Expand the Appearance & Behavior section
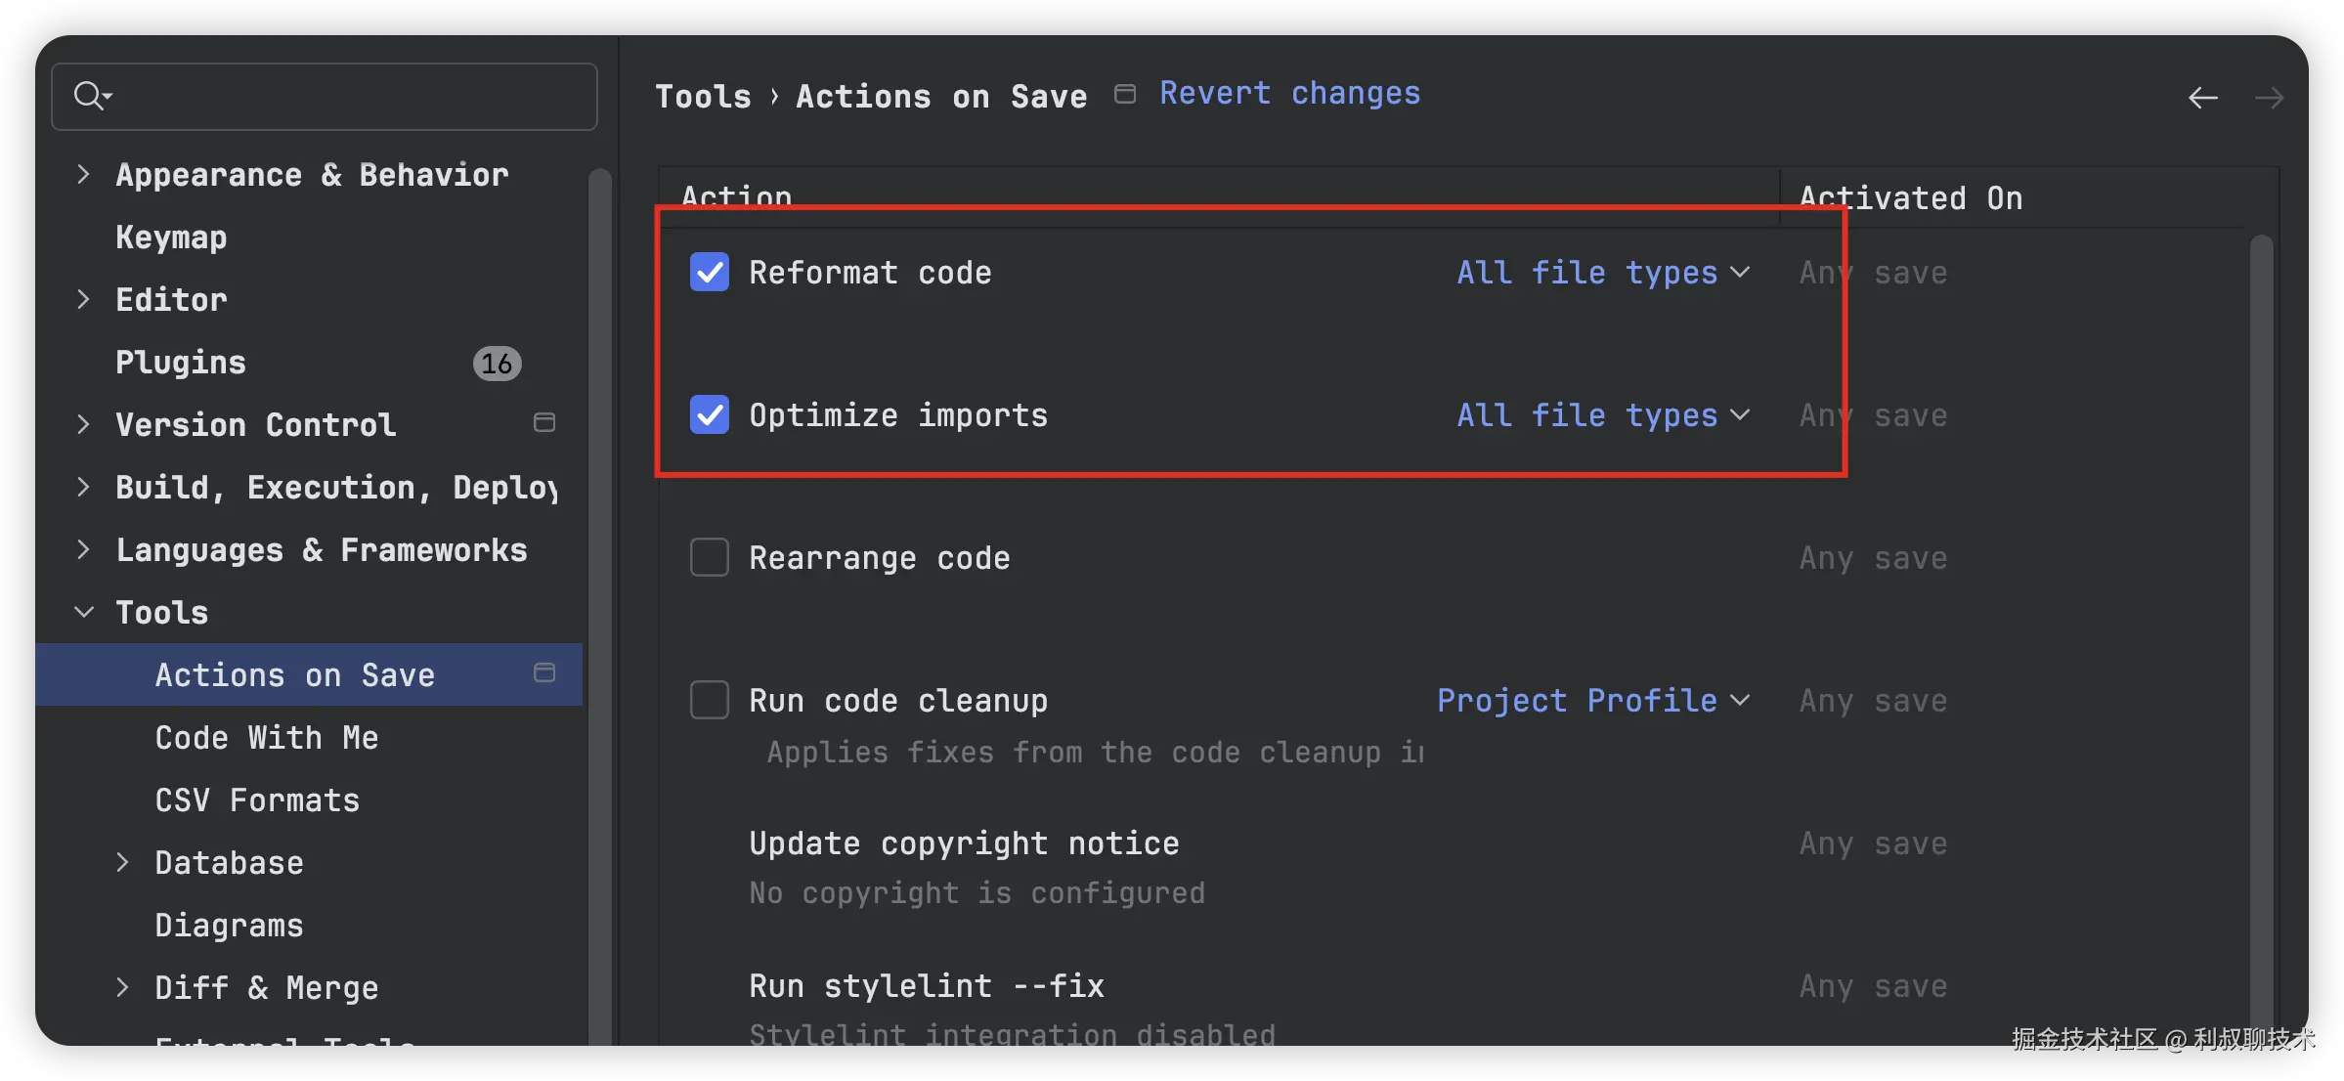This screenshot has height=1081, width=2344. [x=84, y=175]
